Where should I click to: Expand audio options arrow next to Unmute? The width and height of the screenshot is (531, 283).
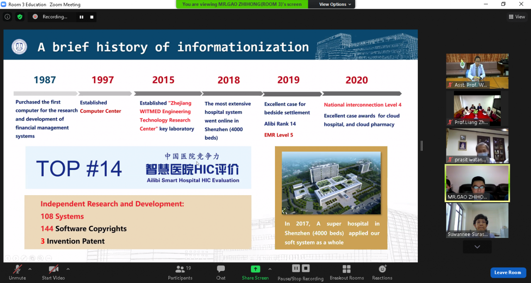tap(30, 269)
